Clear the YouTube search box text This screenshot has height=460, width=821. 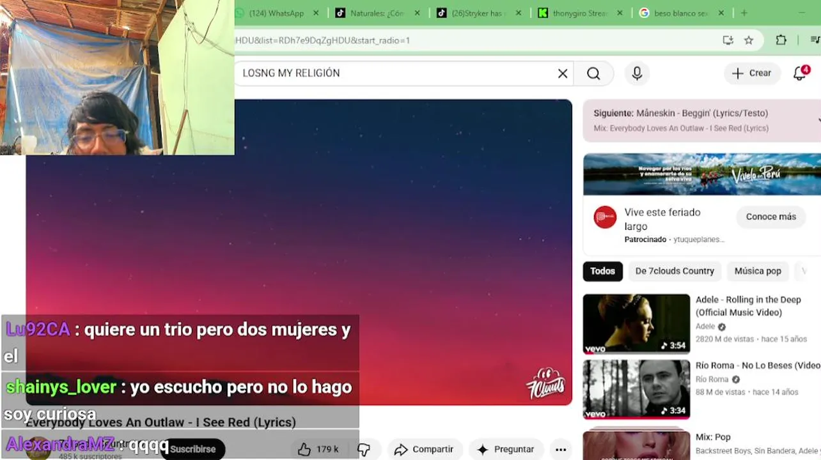[563, 73]
